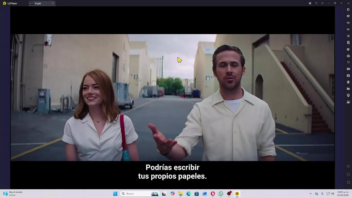Viewport: 352px width, 198px height.
Task: Tap the Android Recents square button
Action: point(348,182)
